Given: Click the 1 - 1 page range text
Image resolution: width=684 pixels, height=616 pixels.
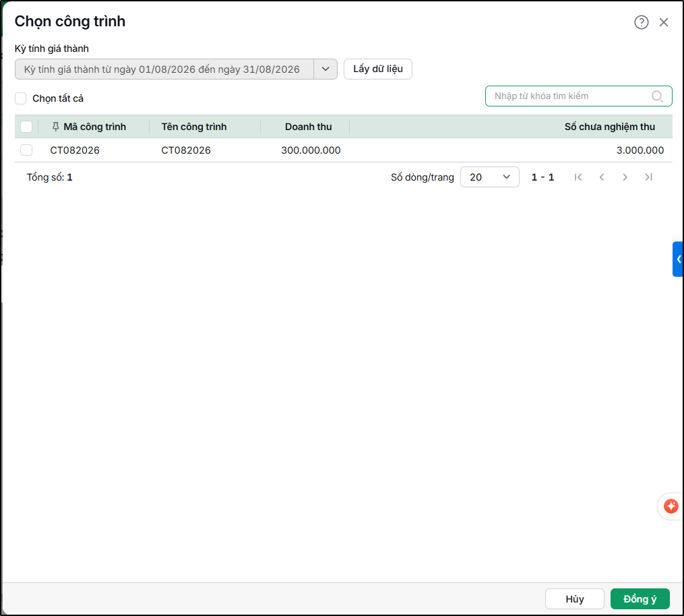Looking at the screenshot, I should point(542,177).
